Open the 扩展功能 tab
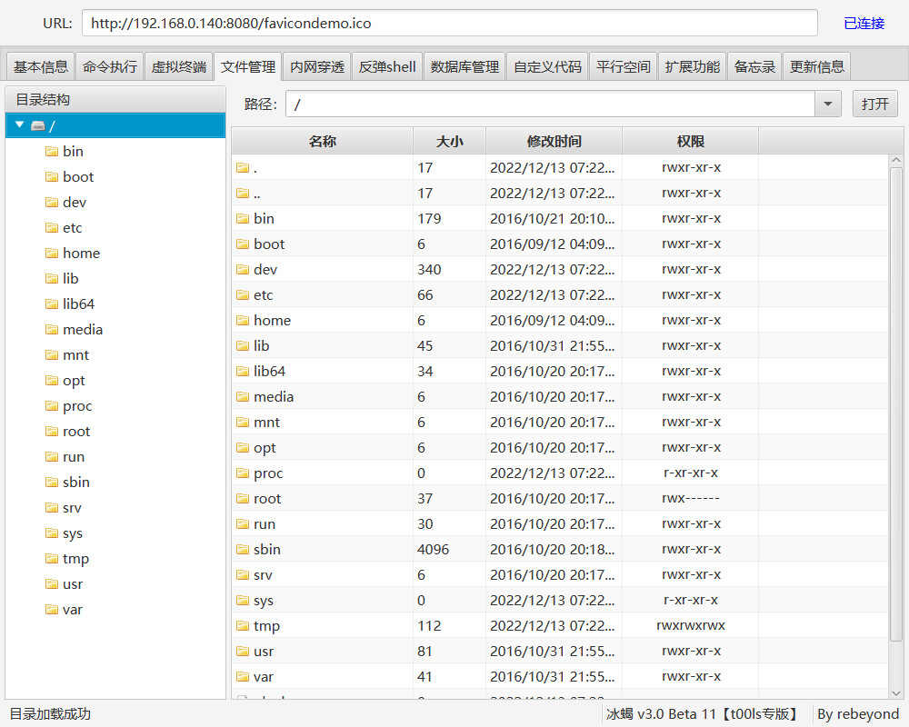Screen dimensions: 909x727 pos(692,66)
